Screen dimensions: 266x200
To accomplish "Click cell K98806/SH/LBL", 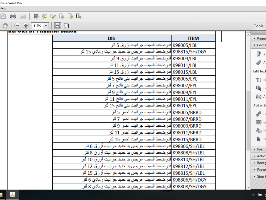I will [x=194, y=146].
